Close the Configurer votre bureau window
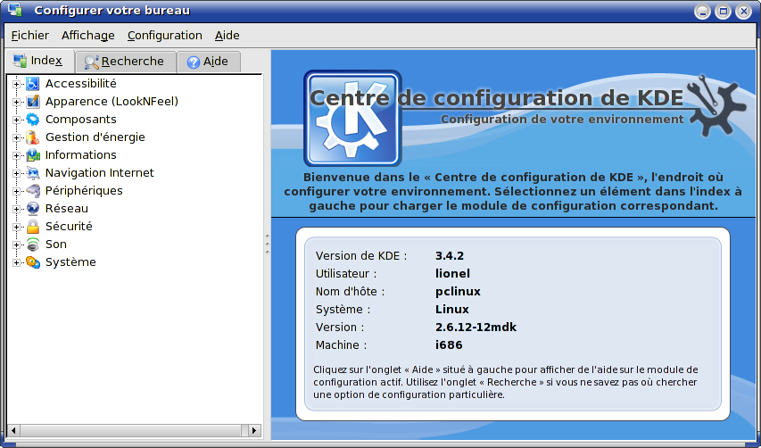 (x=743, y=12)
